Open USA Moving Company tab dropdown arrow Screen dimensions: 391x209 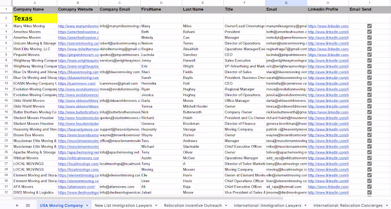point(87,206)
